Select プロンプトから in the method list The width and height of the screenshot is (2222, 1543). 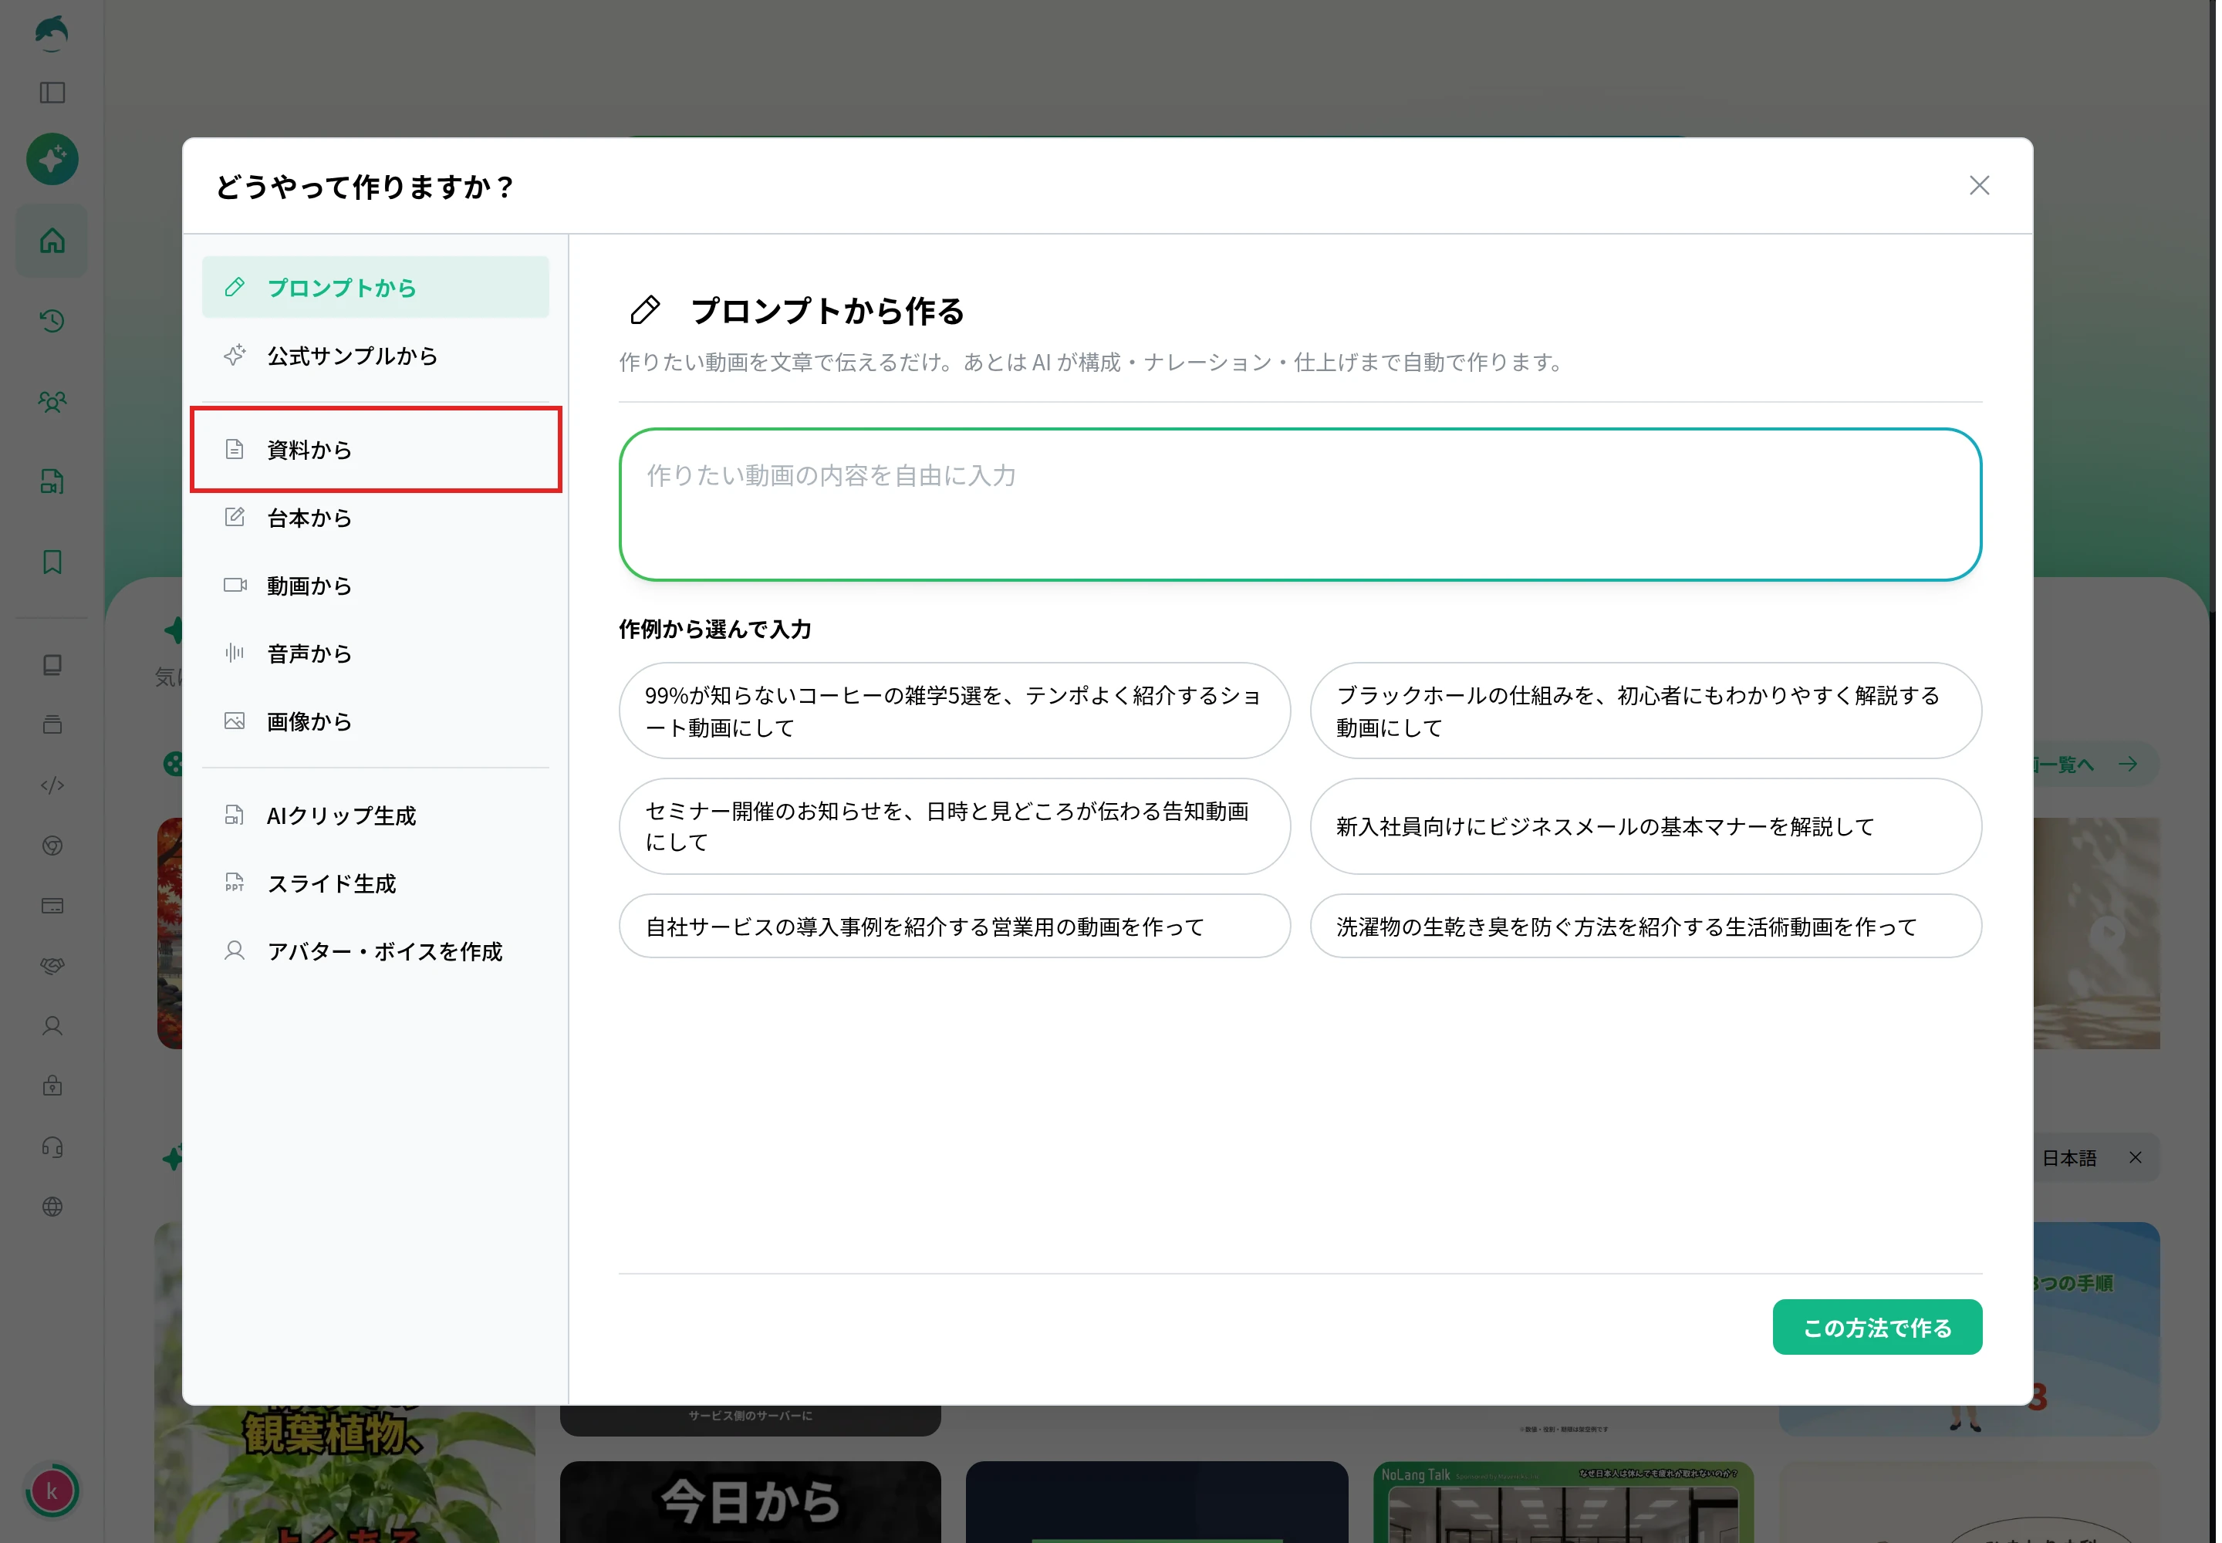[375, 287]
